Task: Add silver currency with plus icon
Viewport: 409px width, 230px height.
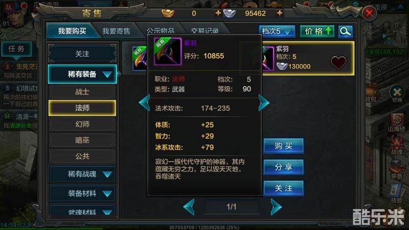Action: tap(279, 13)
